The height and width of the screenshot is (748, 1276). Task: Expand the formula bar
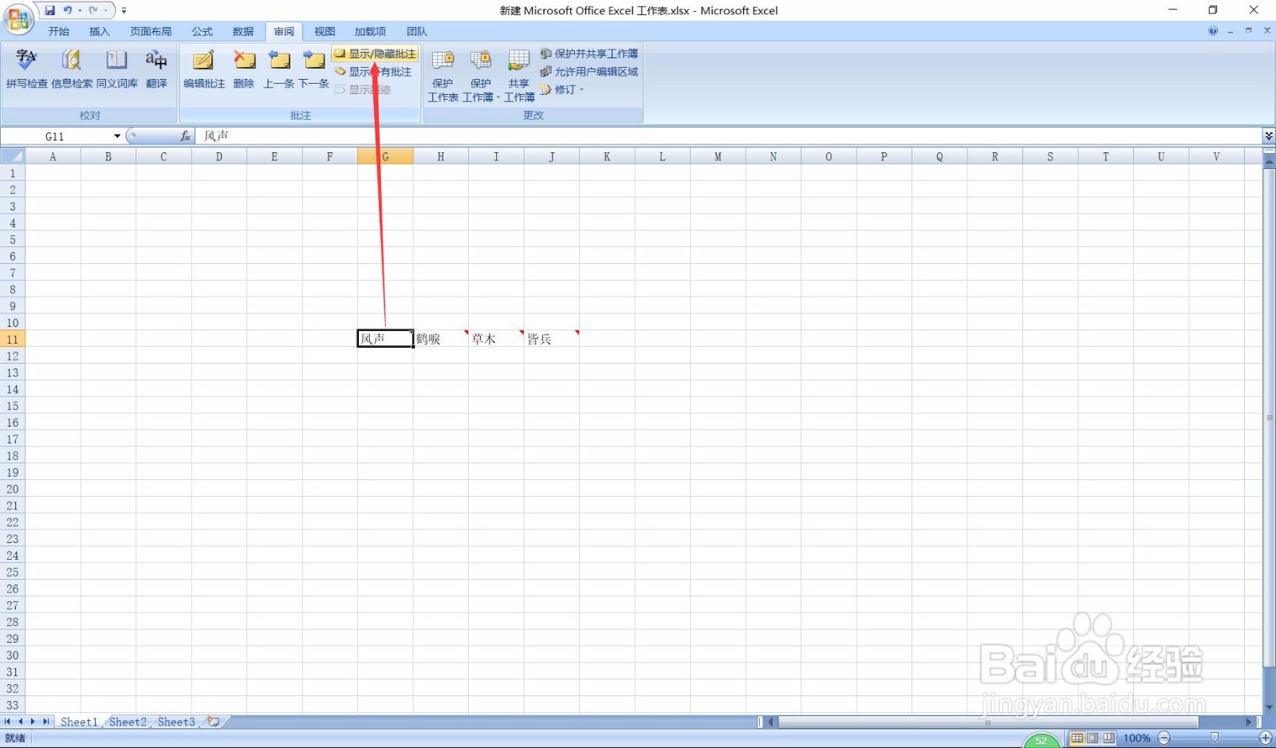[1269, 136]
